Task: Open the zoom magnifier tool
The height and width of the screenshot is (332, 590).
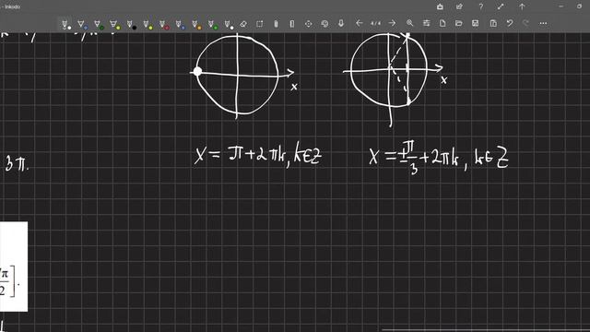Action: pyautogui.click(x=409, y=23)
